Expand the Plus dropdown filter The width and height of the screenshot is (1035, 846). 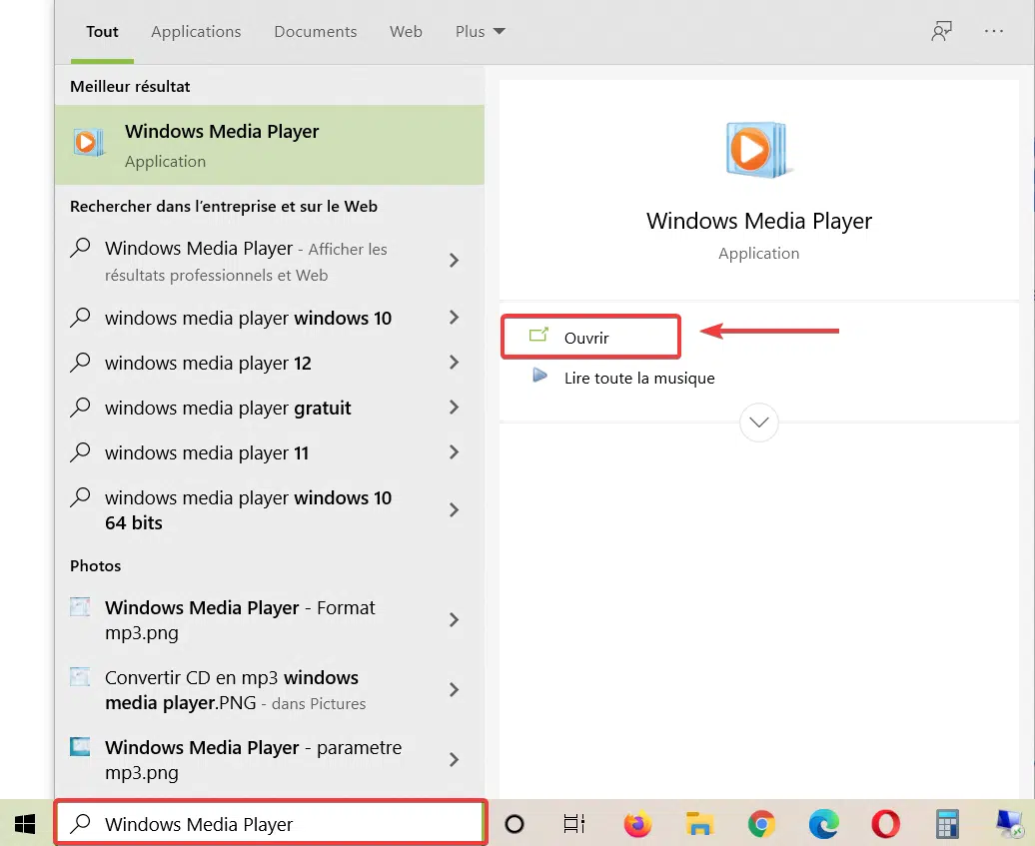[480, 32]
